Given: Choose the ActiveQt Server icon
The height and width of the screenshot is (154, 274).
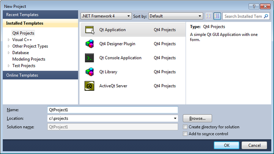Looking at the screenshot, I should [x=90, y=86].
